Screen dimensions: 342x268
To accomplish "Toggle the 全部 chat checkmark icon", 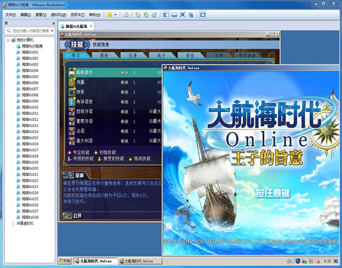I will pyautogui.click(x=71, y=175).
